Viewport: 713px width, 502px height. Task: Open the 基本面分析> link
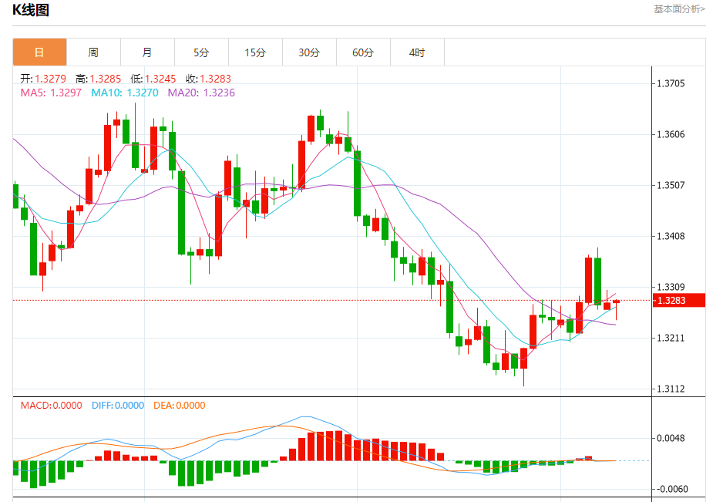tap(679, 8)
